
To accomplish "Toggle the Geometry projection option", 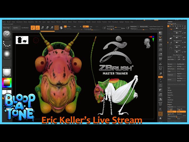I will (172, 112).
